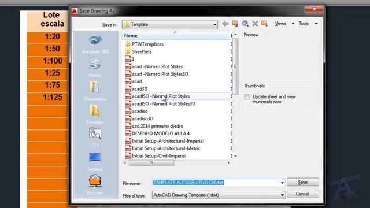Click AutoCAD logo in dialog title bar
Screen dimensions: 370x208
[x=75, y=11]
